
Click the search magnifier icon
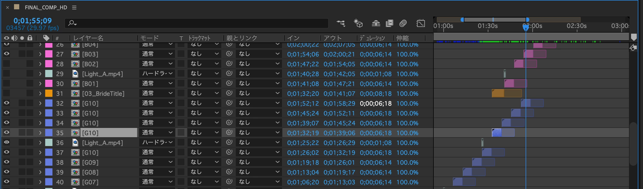(72, 23)
